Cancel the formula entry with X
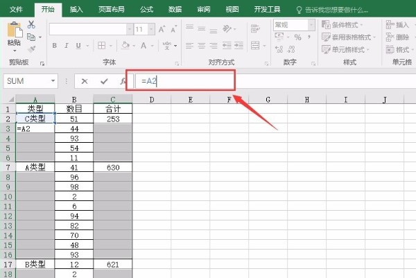The image size is (416, 278). (x=85, y=81)
